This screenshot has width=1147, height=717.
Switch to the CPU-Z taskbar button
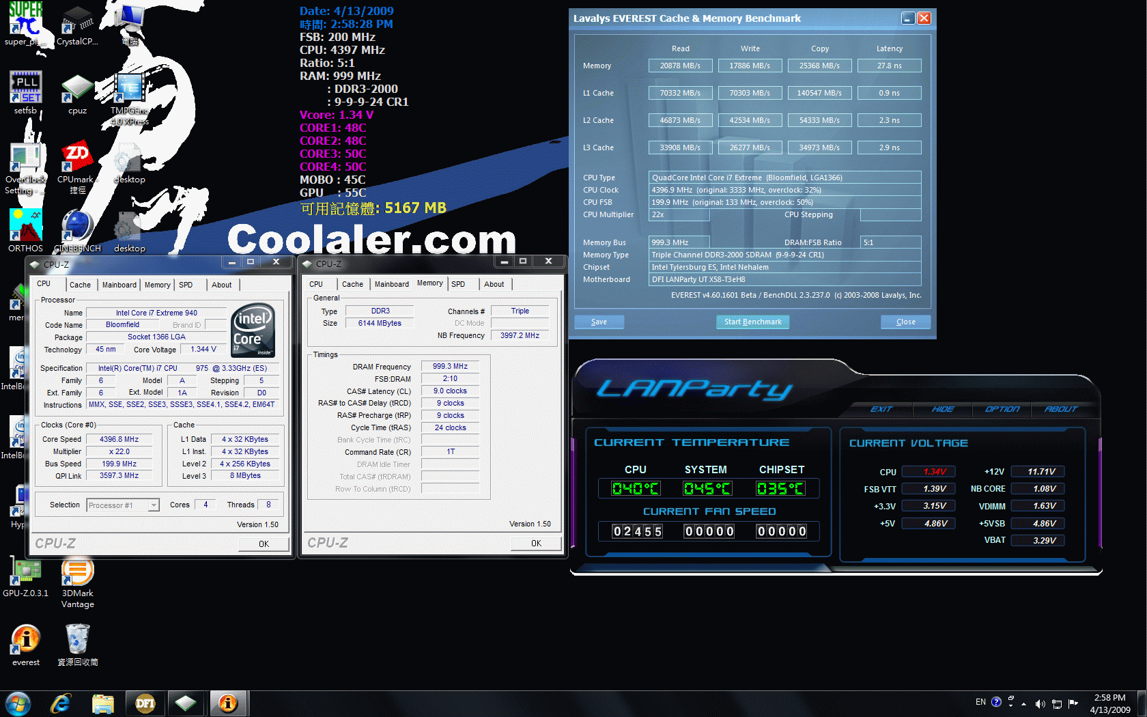186,703
